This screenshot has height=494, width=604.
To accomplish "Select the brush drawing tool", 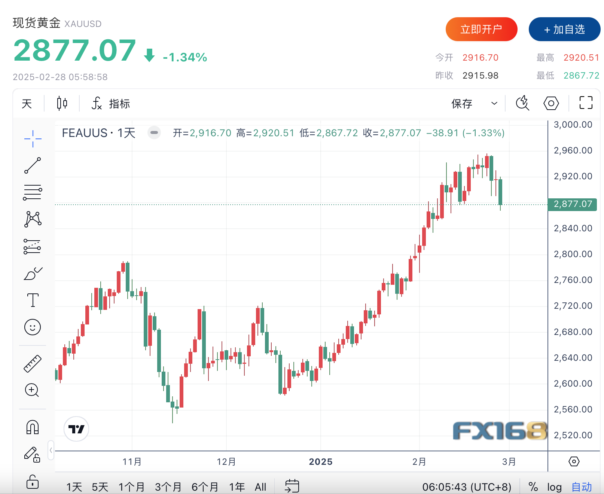I will click(33, 274).
